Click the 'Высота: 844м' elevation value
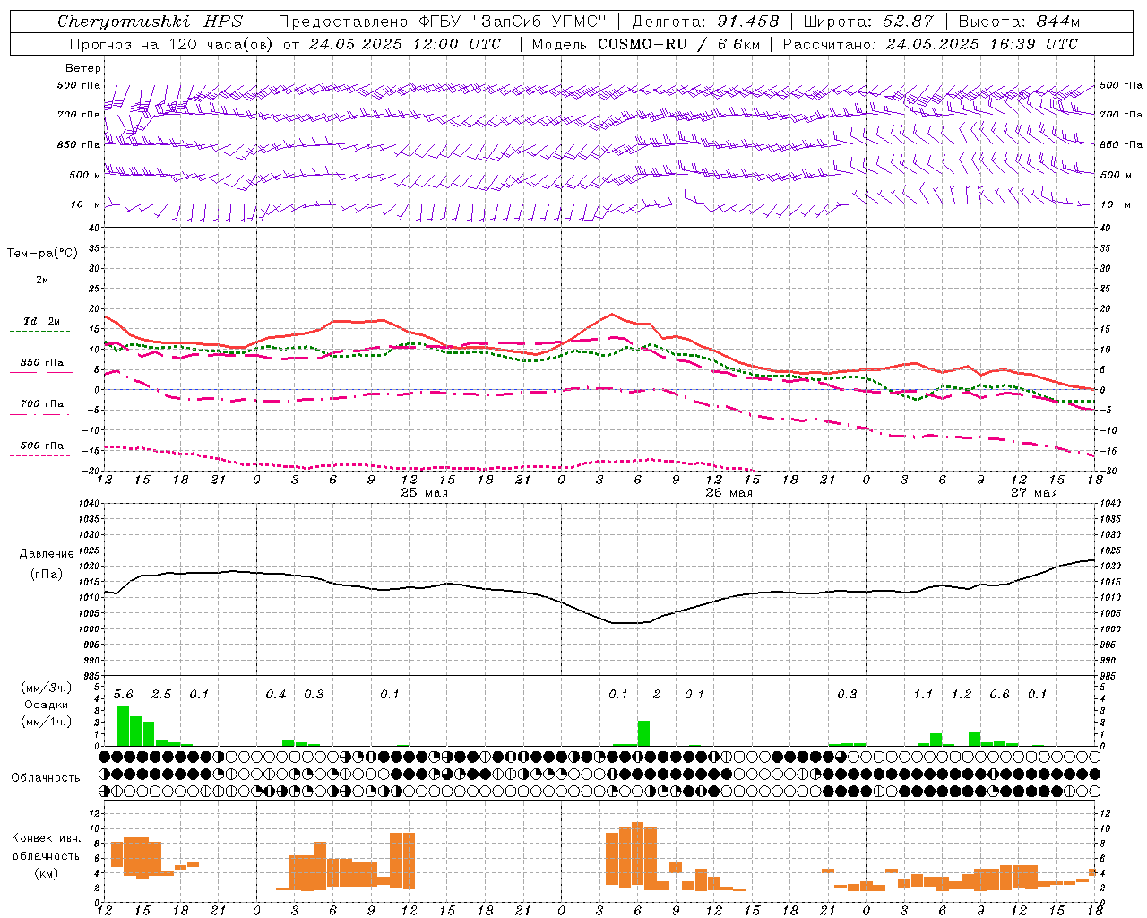Viewport: 1147px width, 918px height. coord(1019,22)
